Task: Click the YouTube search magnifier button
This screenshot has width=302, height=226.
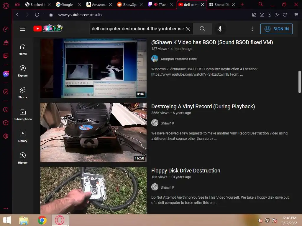Action: [202, 29]
